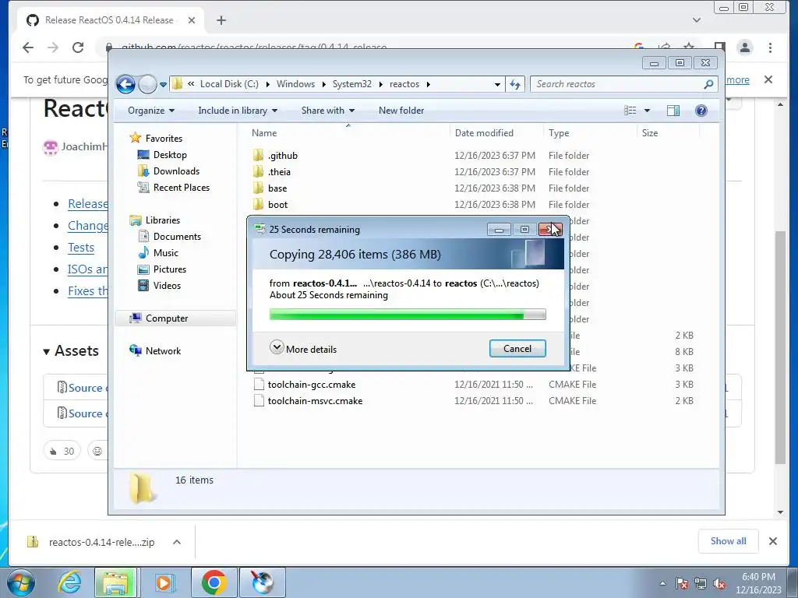Viewport: 798px width, 598px height.
Task: Select the .github folder
Action: (x=282, y=156)
